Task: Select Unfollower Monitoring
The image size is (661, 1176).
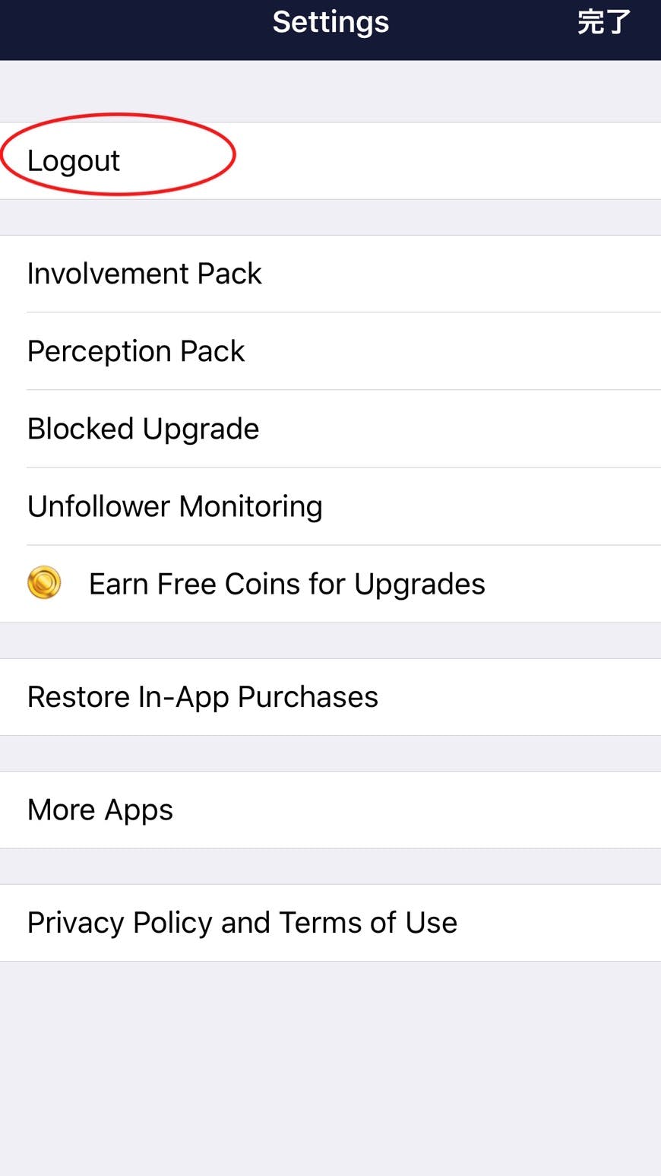Action: (175, 506)
